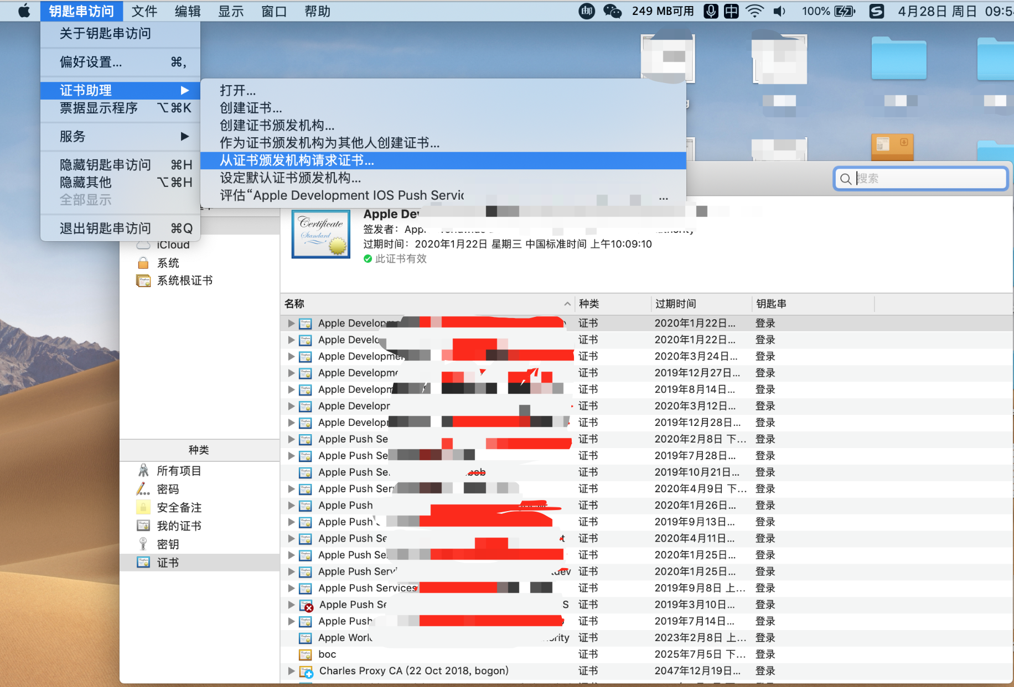Sort by the 名称 column header
The width and height of the screenshot is (1014, 687).
pyautogui.click(x=294, y=304)
